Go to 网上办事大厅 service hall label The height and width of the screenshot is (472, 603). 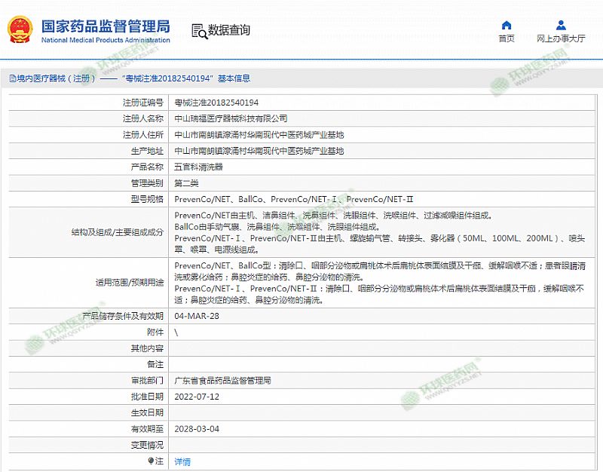click(561, 38)
